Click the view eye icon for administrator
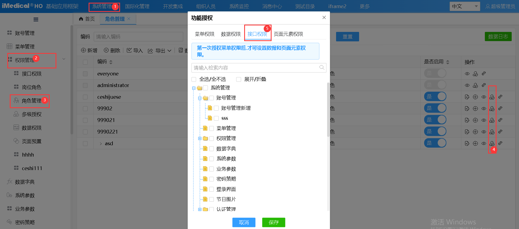 pyautogui.click(x=467, y=85)
